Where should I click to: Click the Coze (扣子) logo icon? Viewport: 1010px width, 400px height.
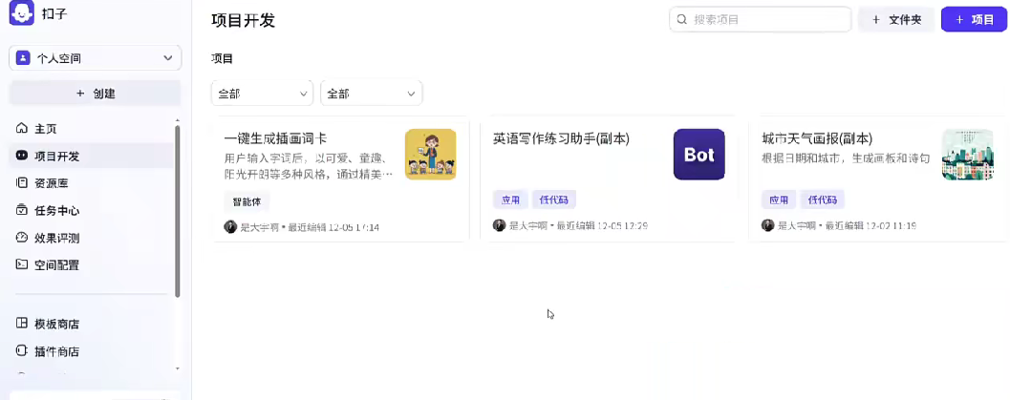pos(22,15)
